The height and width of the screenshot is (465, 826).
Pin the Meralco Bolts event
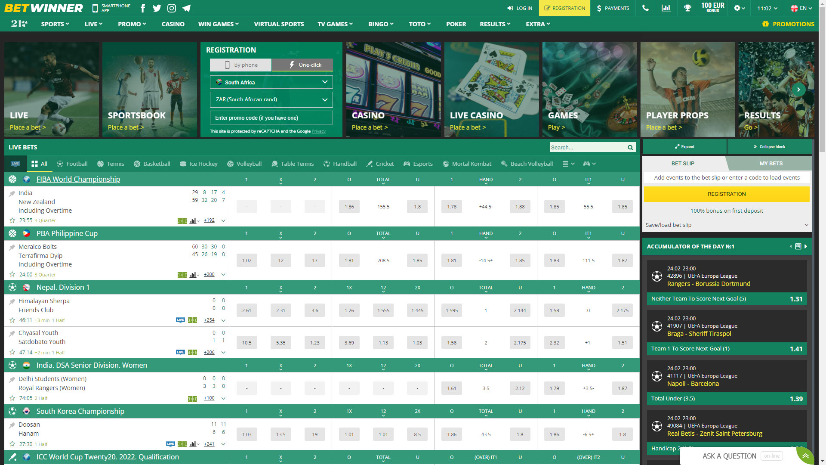pos(12,247)
